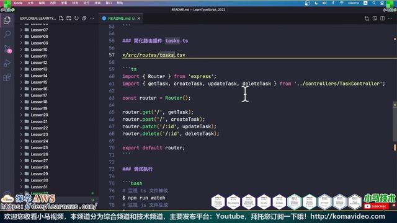Place cursor on 'express' string in line 60
This screenshot has height=223, width=397.
tap(201, 76)
